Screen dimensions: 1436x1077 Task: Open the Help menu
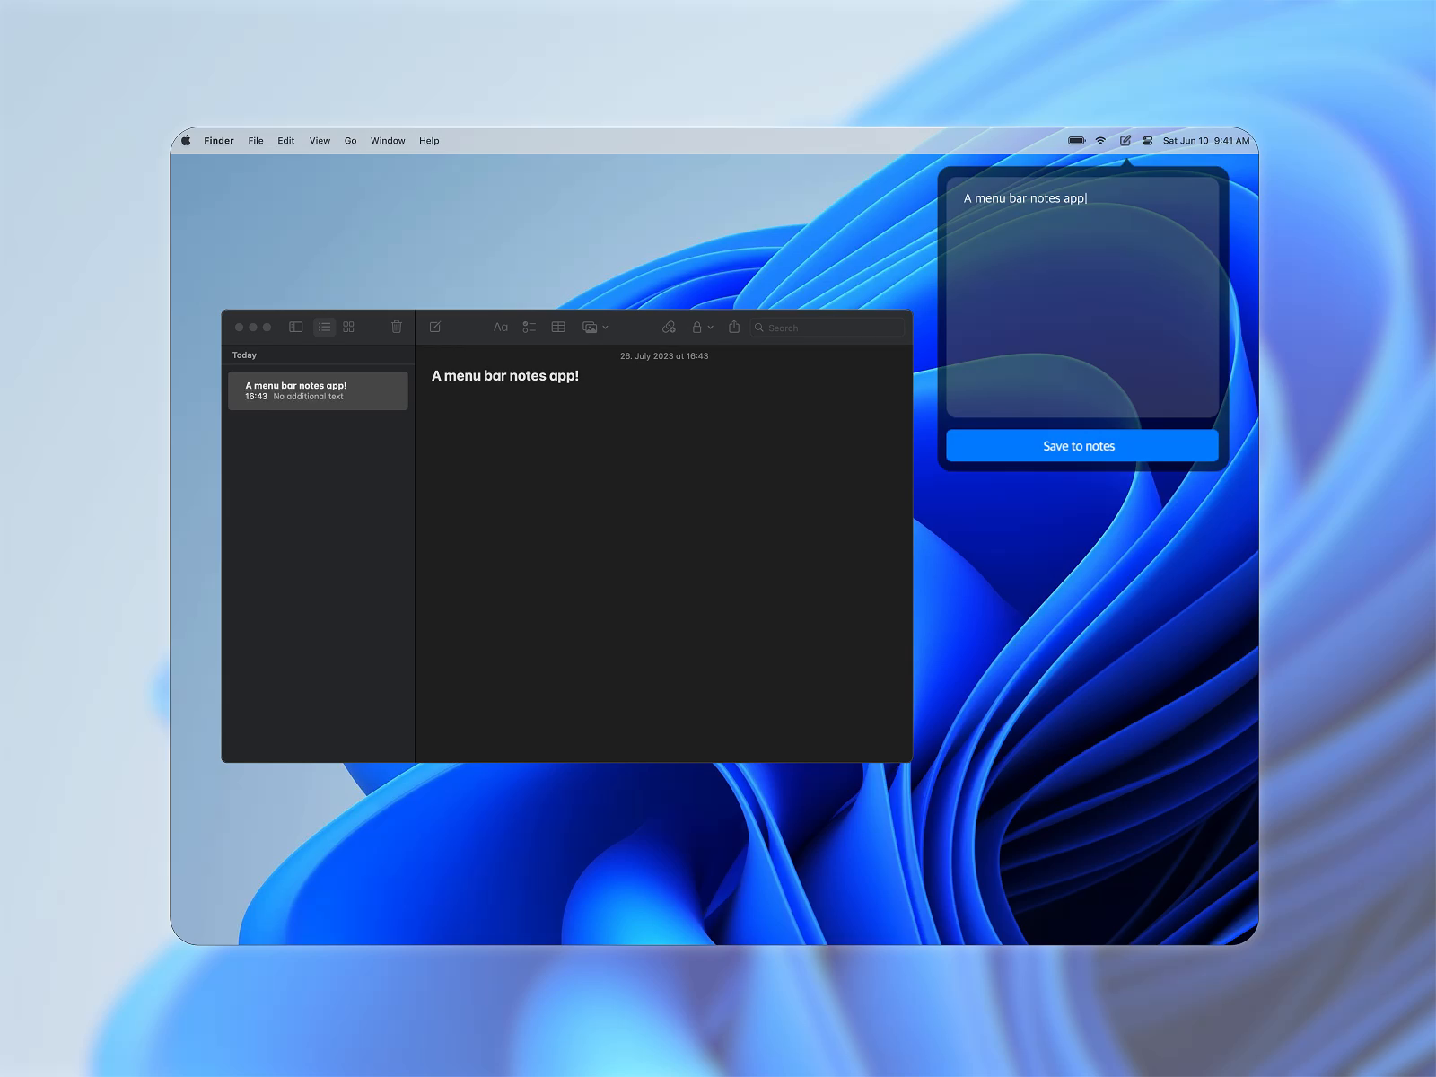[x=429, y=141]
